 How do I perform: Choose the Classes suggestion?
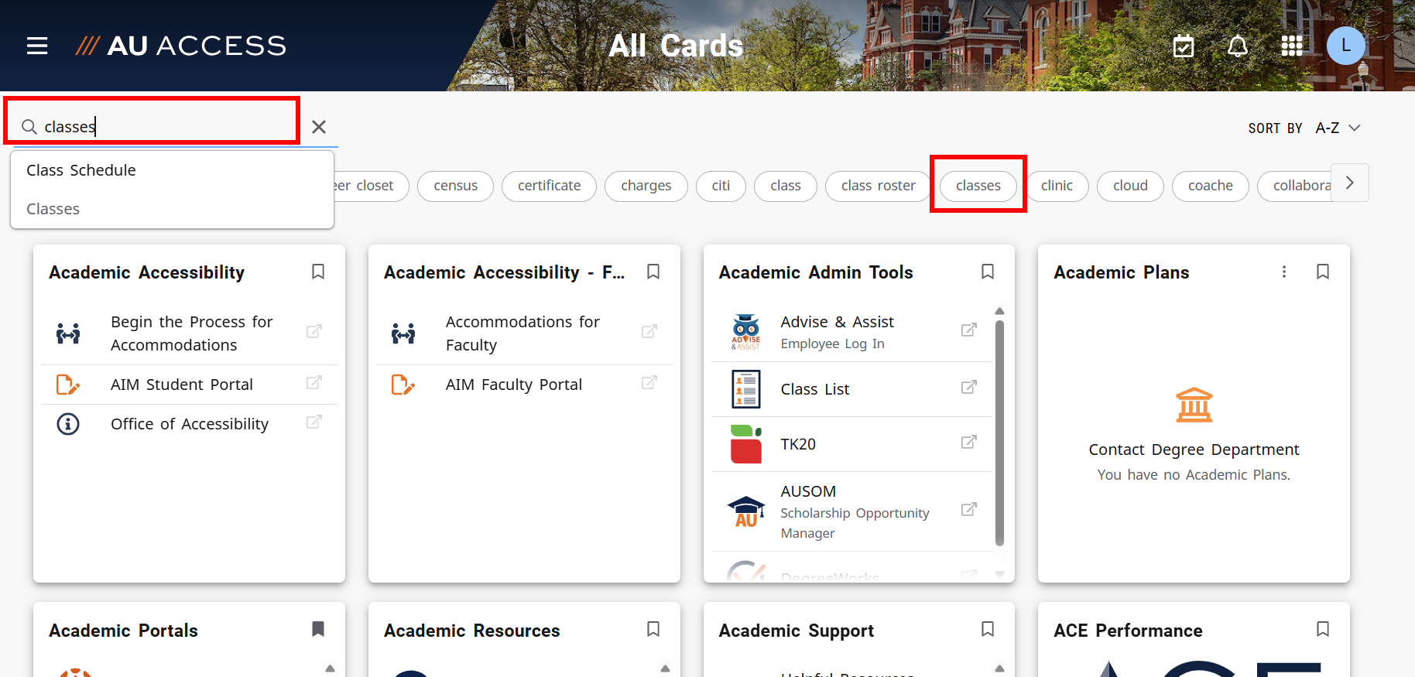pyautogui.click(x=172, y=209)
